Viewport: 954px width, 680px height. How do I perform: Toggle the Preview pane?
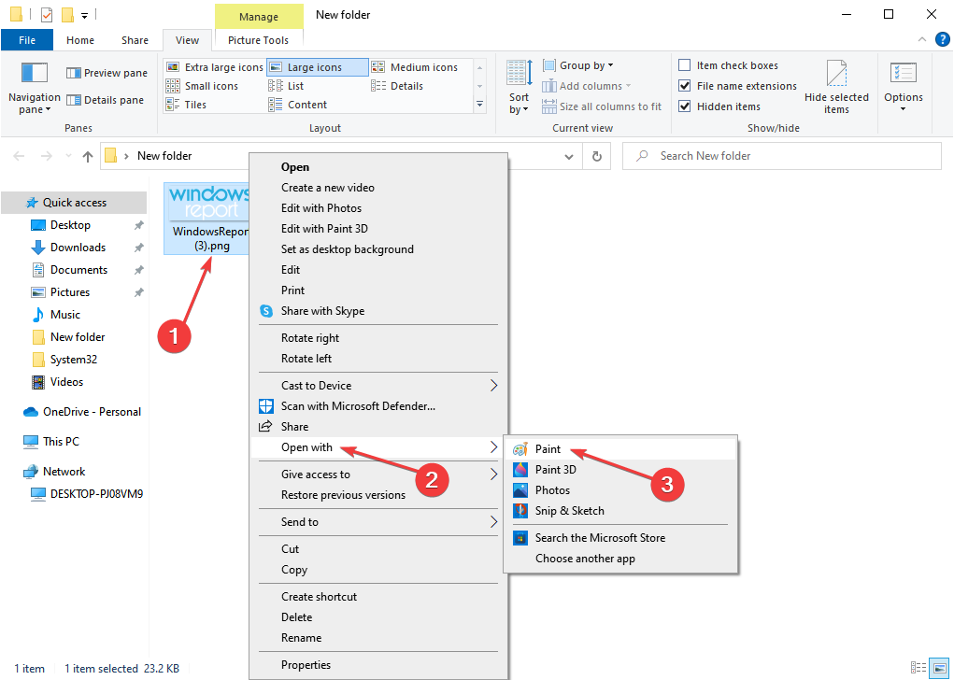[x=107, y=73]
